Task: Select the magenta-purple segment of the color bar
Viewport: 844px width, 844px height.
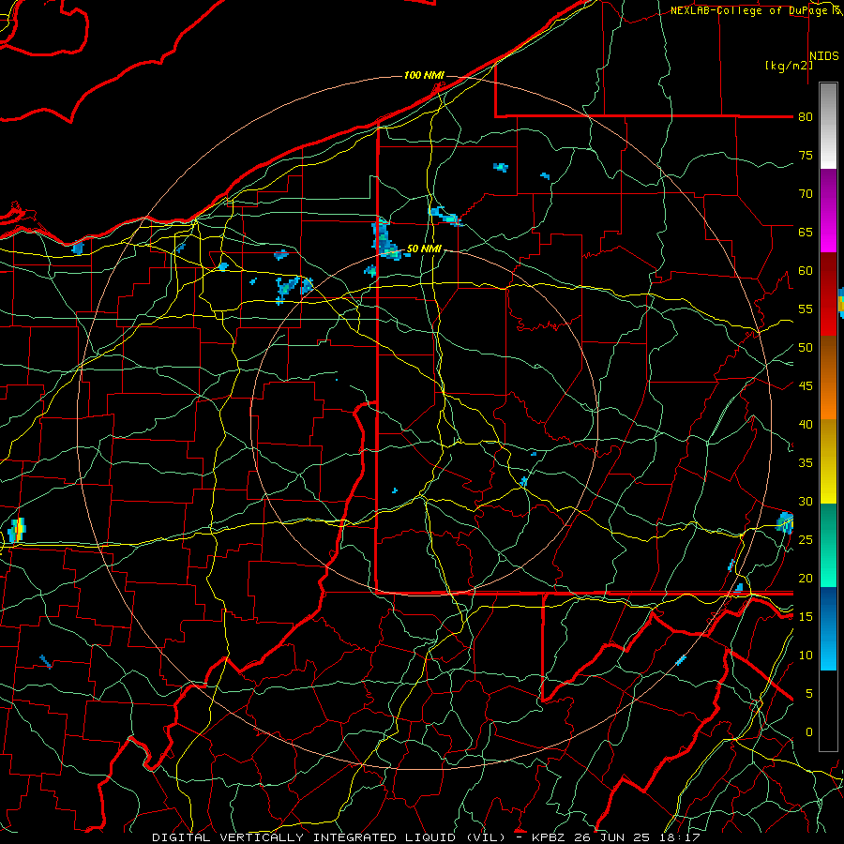Action: 828,211
